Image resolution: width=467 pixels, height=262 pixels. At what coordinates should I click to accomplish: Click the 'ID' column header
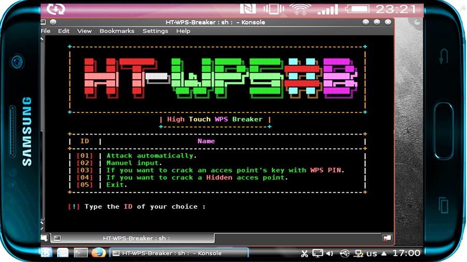85,141
